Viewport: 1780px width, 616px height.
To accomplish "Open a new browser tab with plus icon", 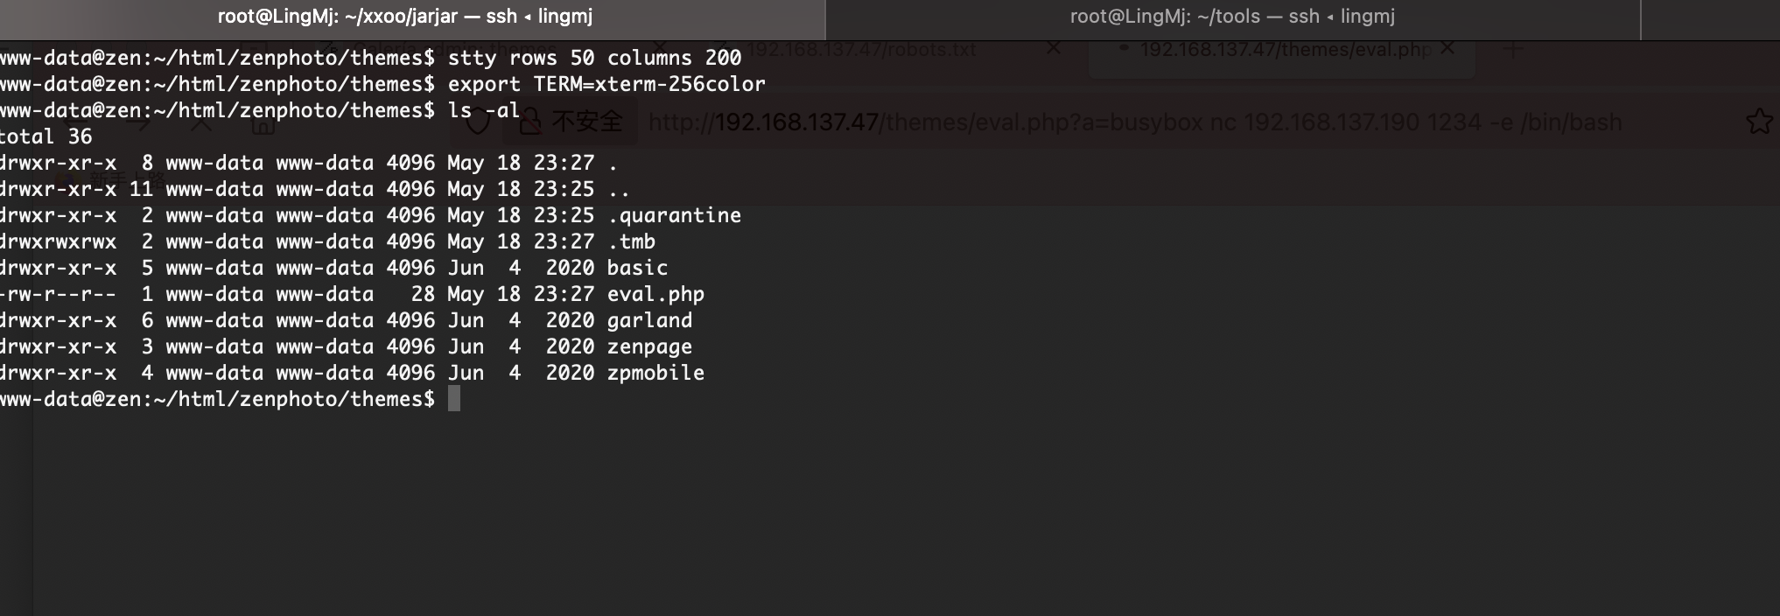I will point(1513,49).
